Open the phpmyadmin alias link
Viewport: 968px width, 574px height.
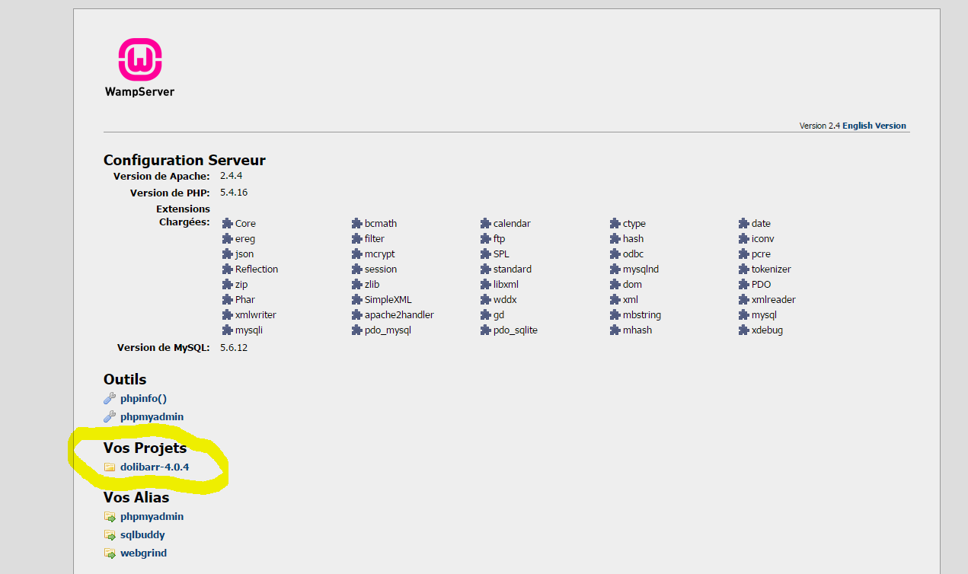(152, 516)
